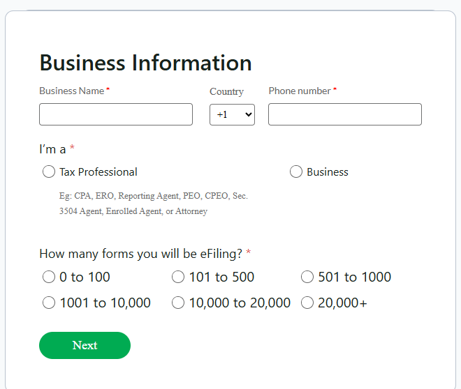
Task: Select the 0 to 100 forms option
Action: click(x=49, y=277)
